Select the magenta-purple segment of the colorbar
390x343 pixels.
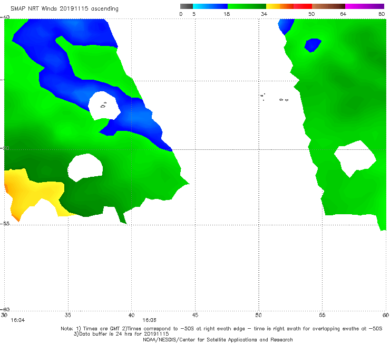[365, 6]
